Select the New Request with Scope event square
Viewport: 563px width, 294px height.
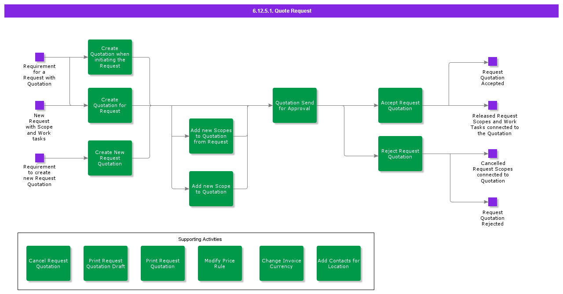tap(40, 105)
